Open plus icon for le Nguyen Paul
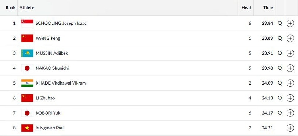Image resolution: width=298 pixels, height=136 pixels. (290, 128)
